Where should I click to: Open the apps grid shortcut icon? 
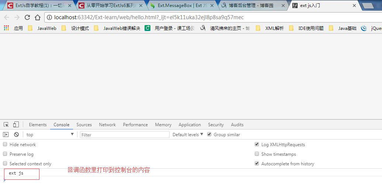[x=6, y=28]
